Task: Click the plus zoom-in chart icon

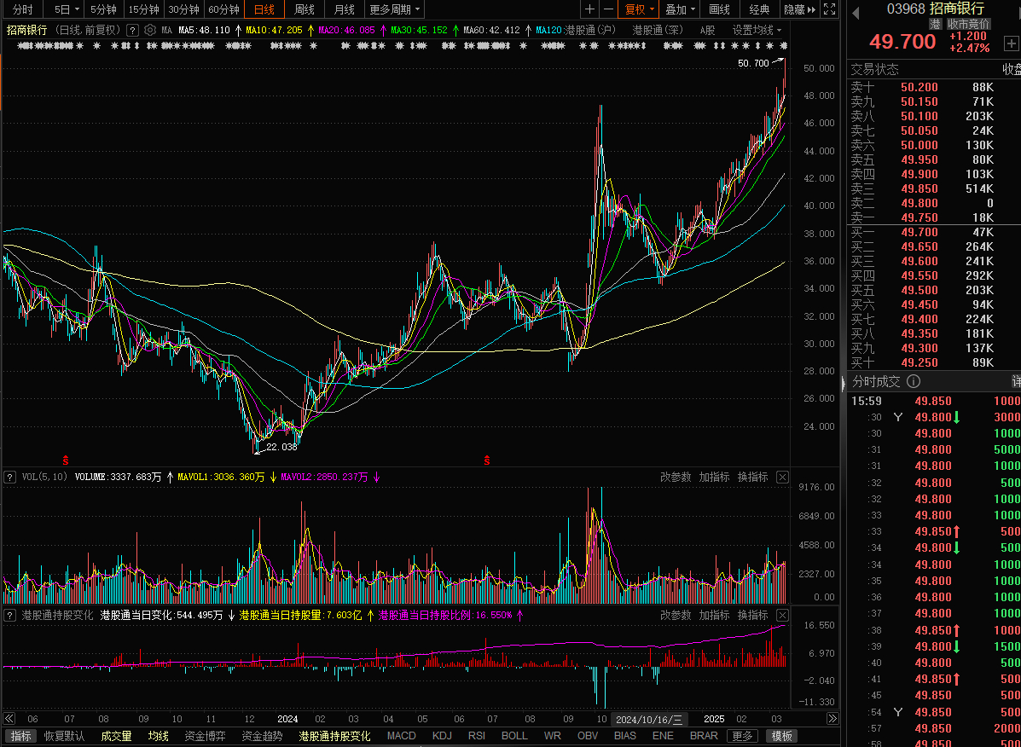Action: pyautogui.click(x=589, y=9)
